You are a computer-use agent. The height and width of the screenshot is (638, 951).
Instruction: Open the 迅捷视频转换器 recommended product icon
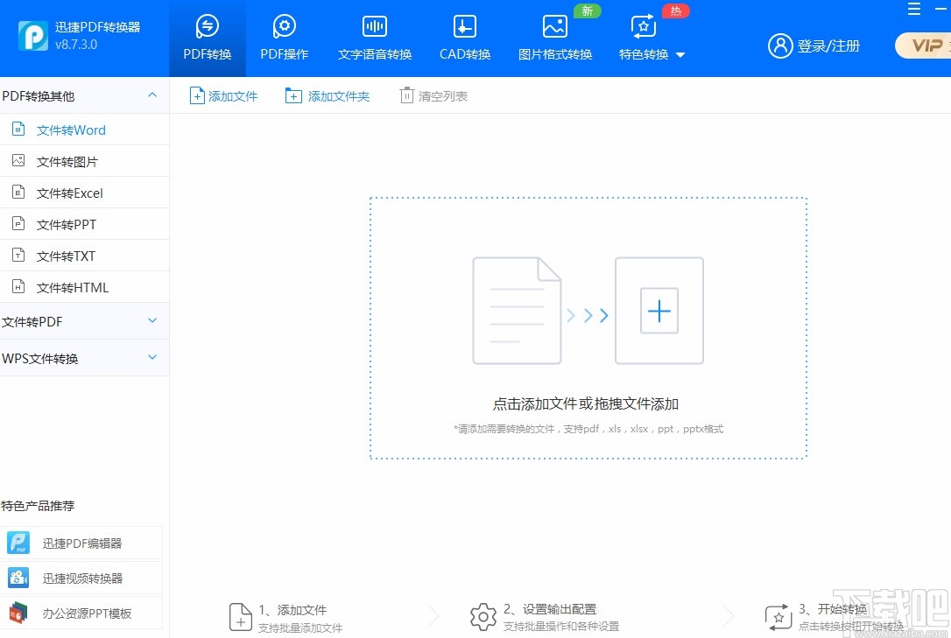coord(18,578)
